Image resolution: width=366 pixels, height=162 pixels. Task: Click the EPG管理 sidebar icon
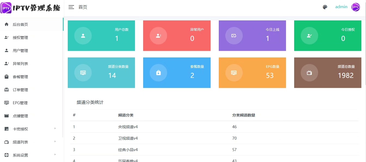coord(7,103)
